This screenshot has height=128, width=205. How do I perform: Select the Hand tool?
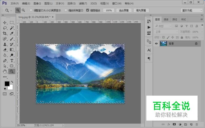pos(5,71)
